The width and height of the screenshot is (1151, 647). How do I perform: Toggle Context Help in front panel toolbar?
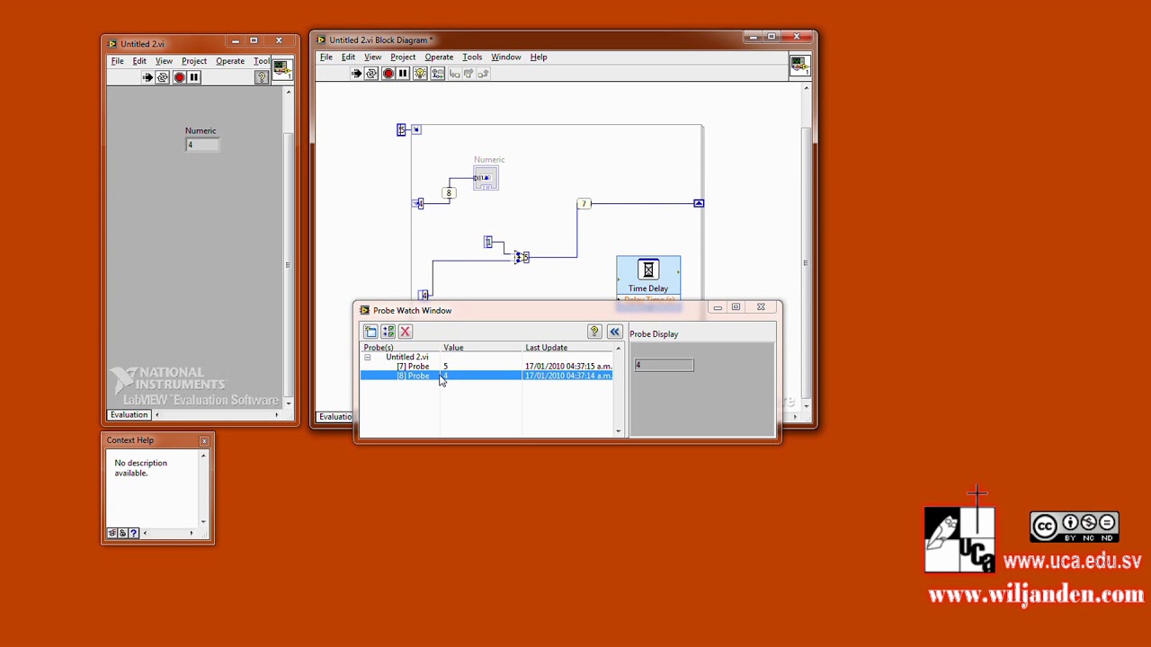[262, 77]
